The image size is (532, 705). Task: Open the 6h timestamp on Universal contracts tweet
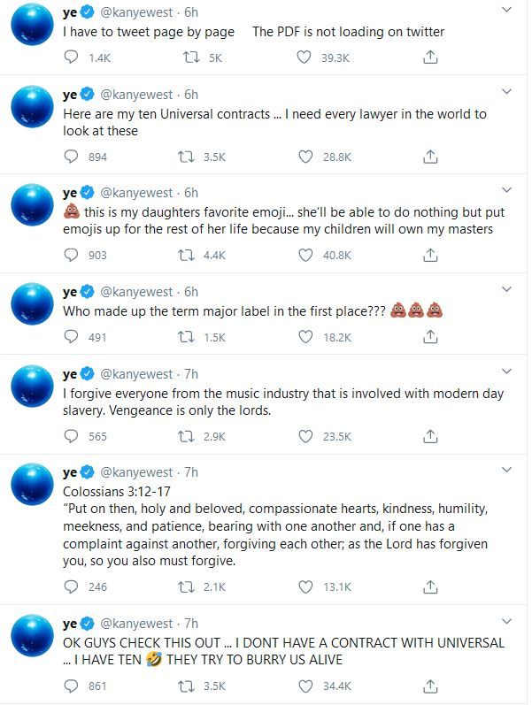point(191,95)
